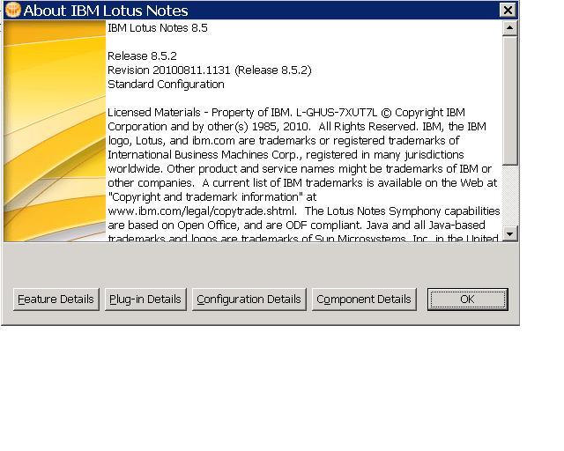Screen dimensions: 564x451
Task: Click the Standard Configuration text
Action: pyautogui.click(x=166, y=85)
